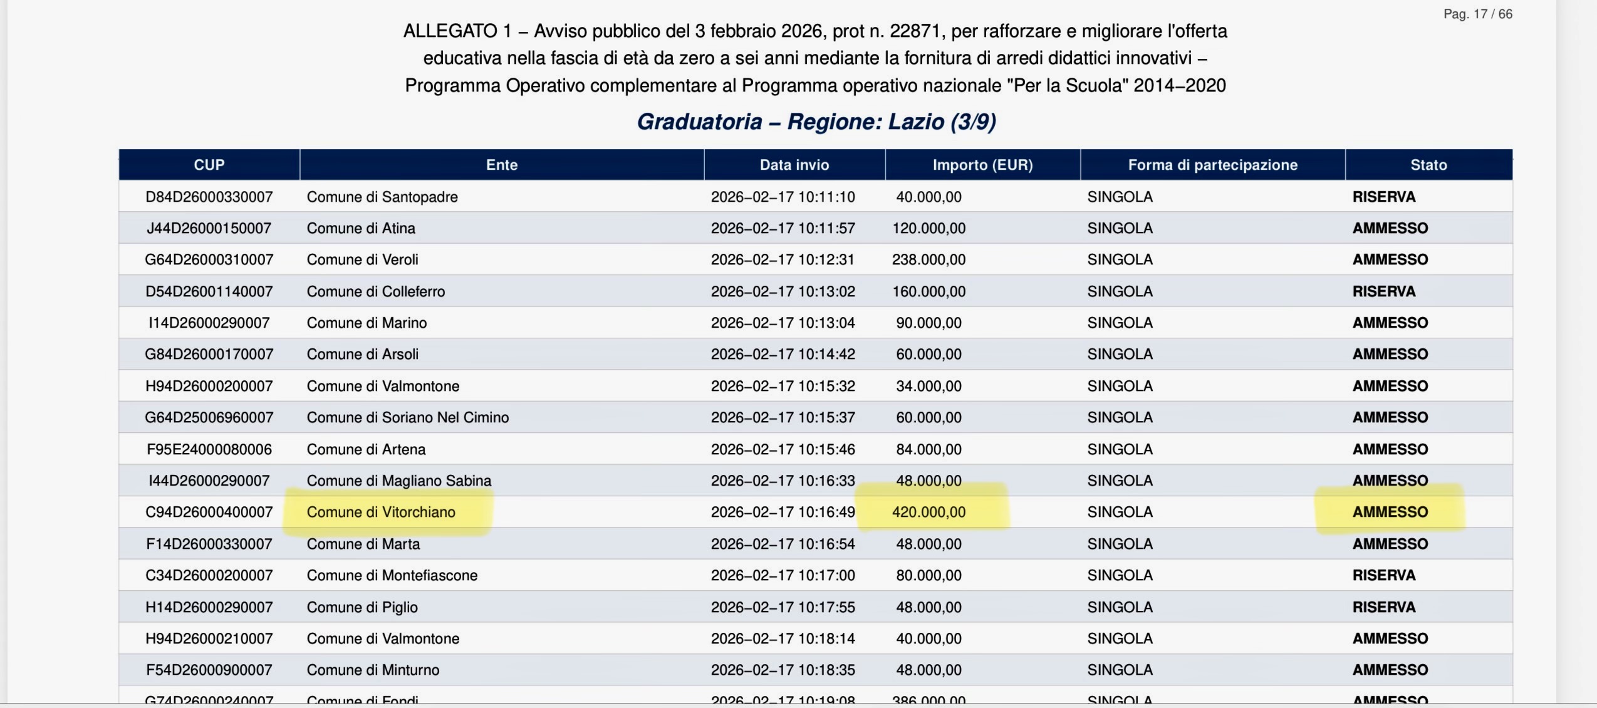Click the Ente column header
The height and width of the screenshot is (708, 1597).
(x=501, y=165)
